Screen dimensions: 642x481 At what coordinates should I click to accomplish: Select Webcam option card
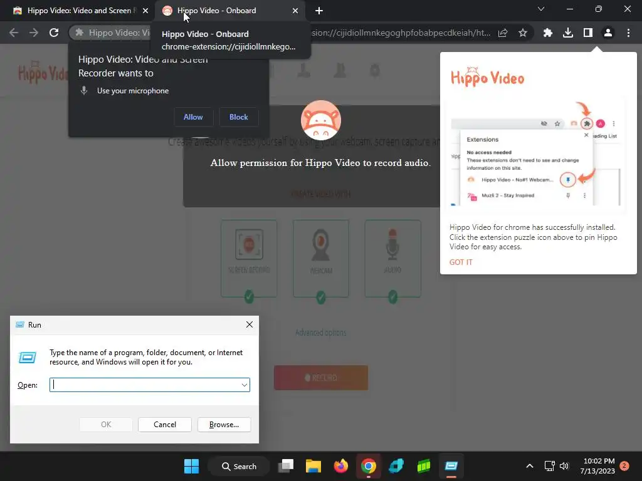321,259
